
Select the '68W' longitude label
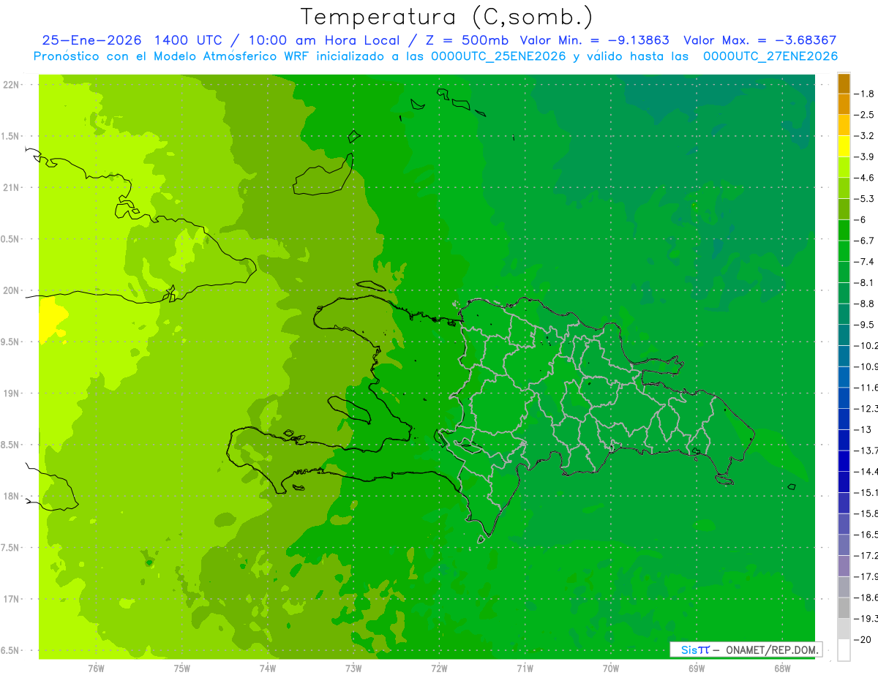click(x=782, y=668)
